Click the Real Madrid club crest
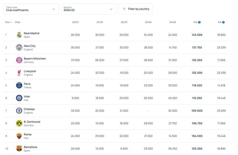Viewport: 238px width, 155px height. [x=19, y=35]
